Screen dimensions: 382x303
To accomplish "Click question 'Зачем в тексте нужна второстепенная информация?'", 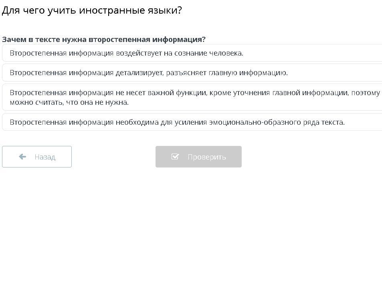I will 104,39.
